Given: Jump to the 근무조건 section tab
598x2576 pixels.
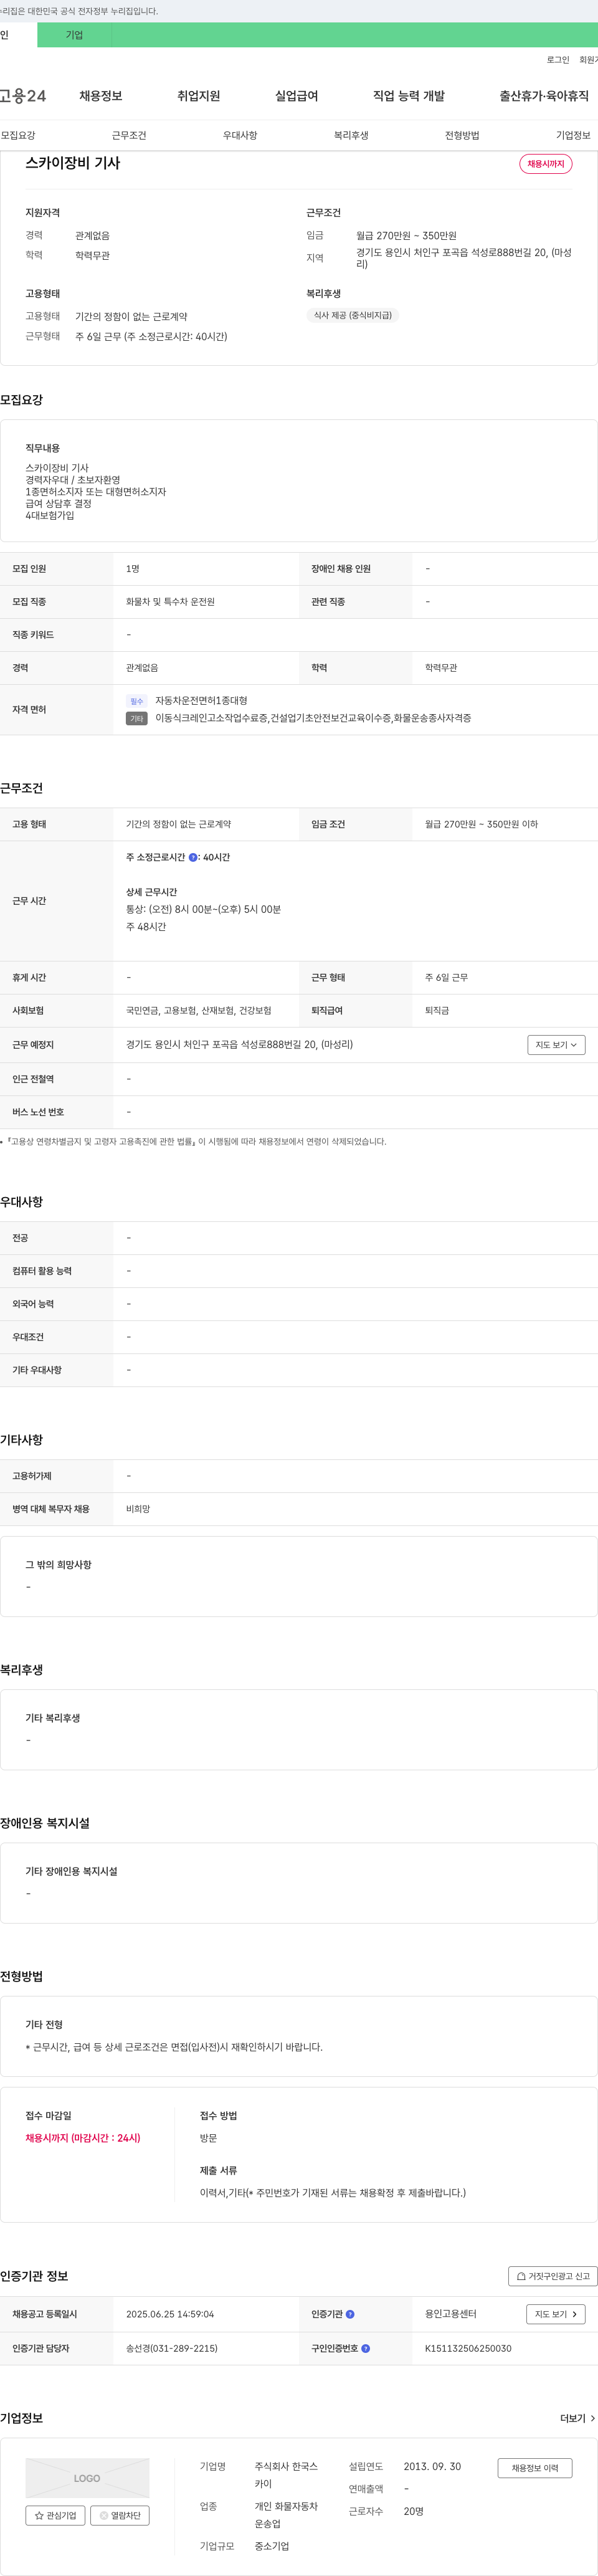Looking at the screenshot, I should 129,135.
